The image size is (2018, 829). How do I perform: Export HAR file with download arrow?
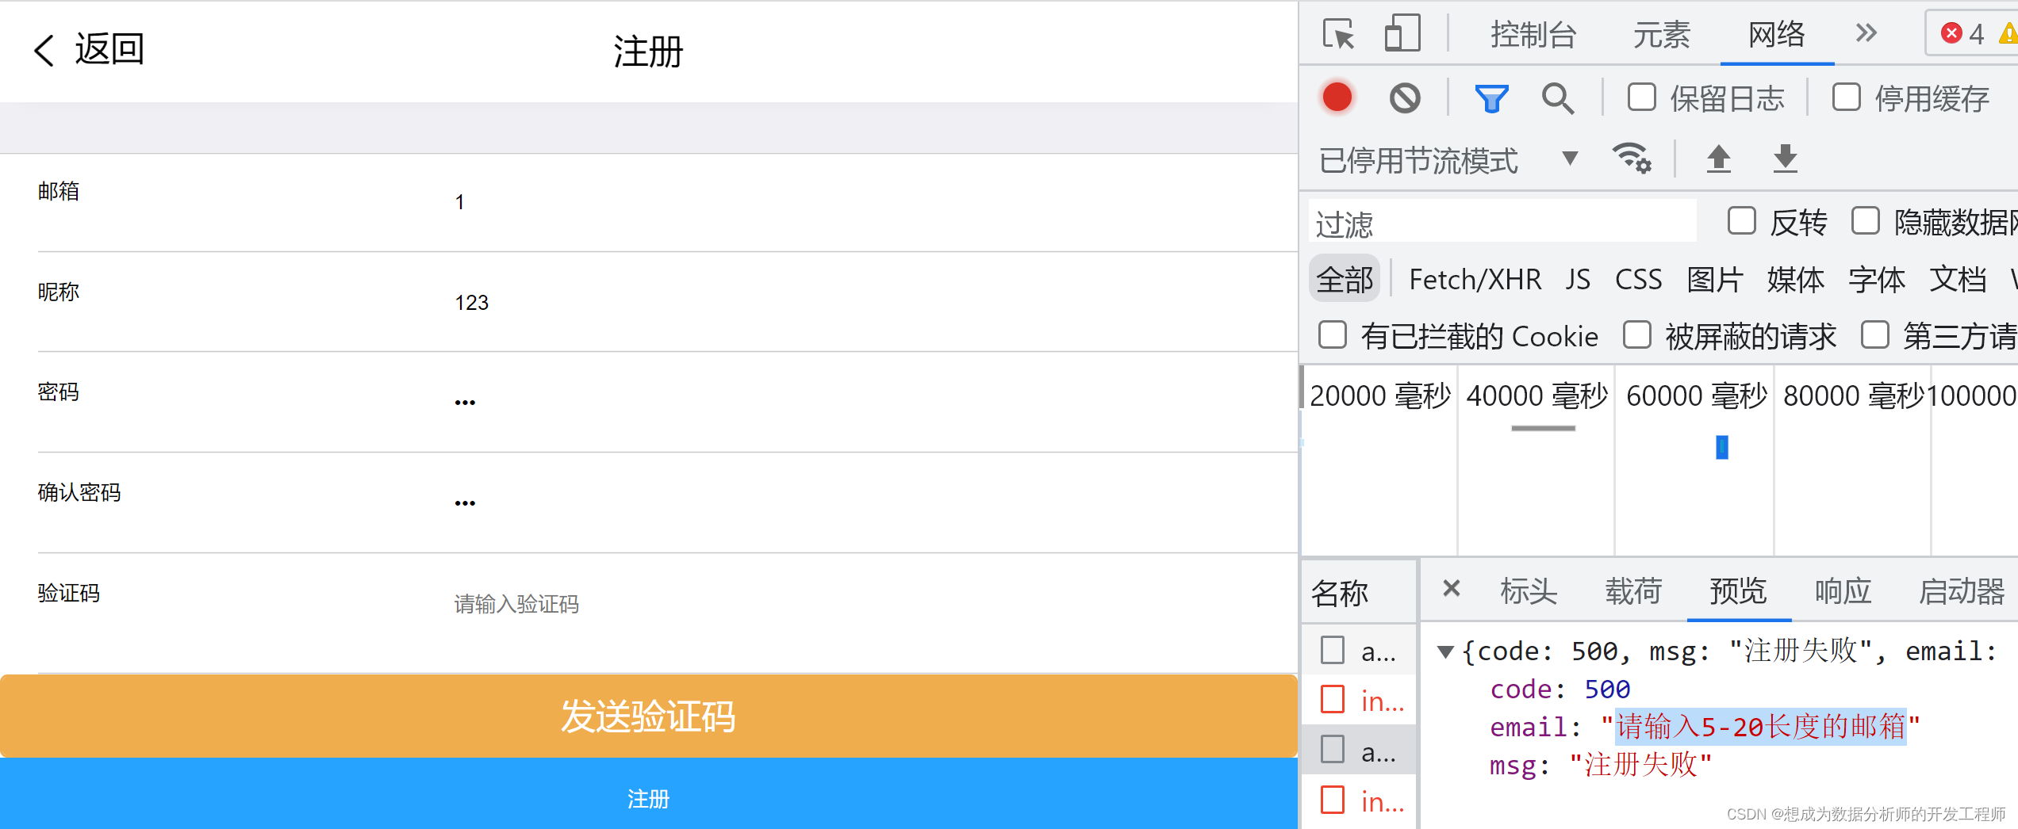1785,158
